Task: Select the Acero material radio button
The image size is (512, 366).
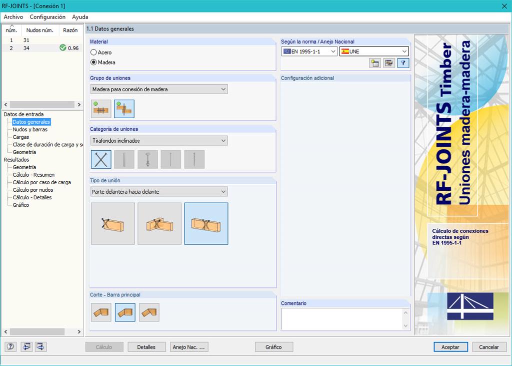Action: click(x=93, y=53)
